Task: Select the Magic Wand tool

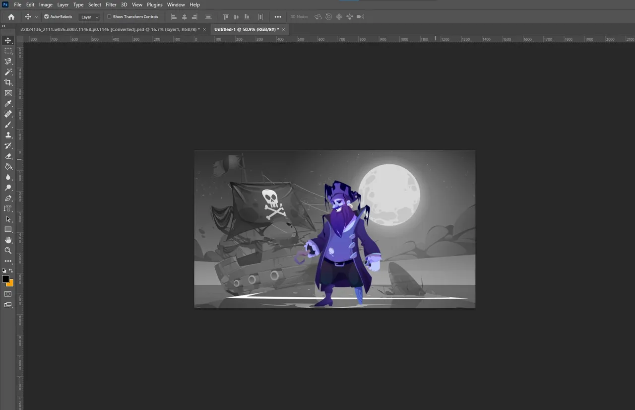Action: click(x=8, y=72)
